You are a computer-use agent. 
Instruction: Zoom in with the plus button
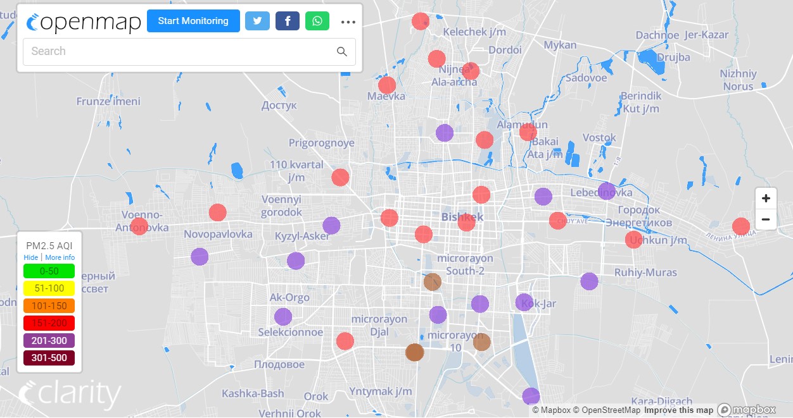[x=766, y=199]
